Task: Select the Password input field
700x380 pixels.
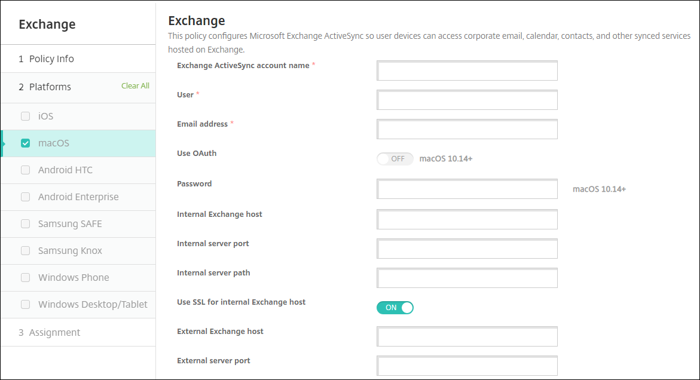Action: coord(467,189)
